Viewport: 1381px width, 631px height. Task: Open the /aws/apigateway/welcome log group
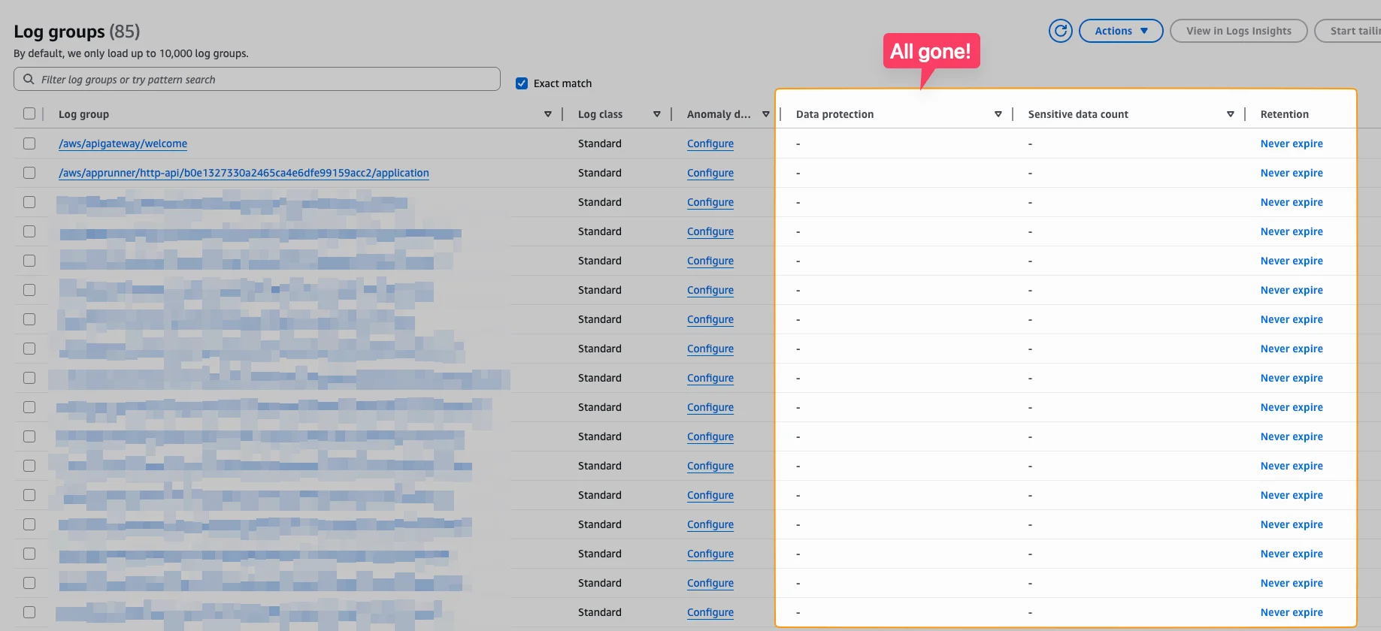pyautogui.click(x=123, y=143)
